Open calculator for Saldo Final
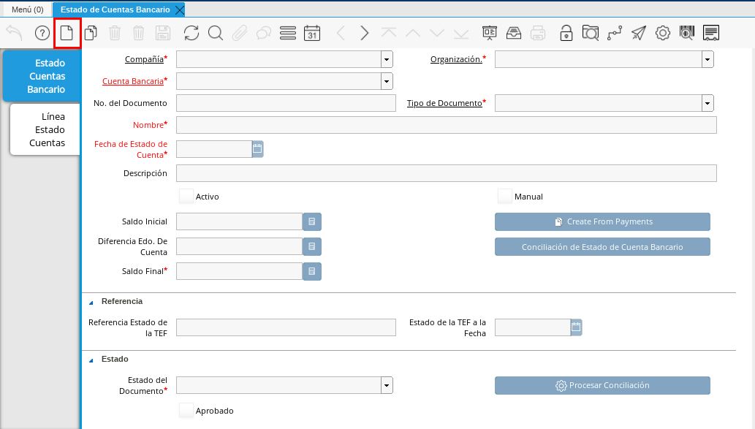 pyautogui.click(x=312, y=272)
